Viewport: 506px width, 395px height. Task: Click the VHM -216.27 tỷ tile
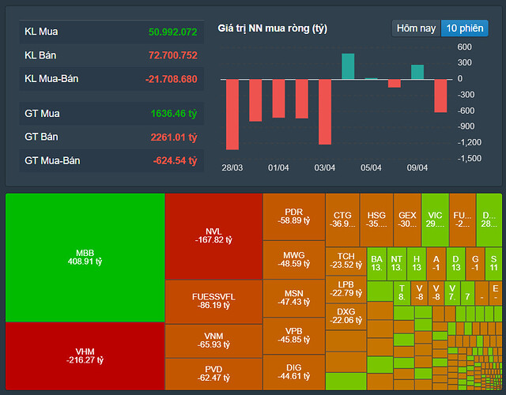click(85, 356)
